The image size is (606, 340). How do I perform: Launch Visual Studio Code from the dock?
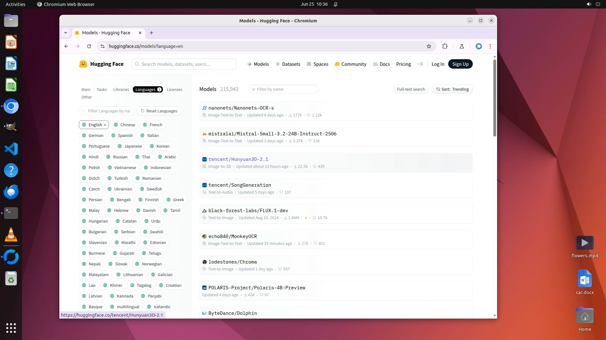click(11, 149)
